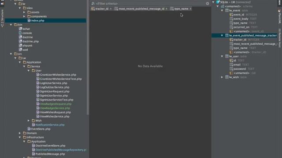282x158 pixels.
Task: Open NotificationService.php
Action: tap(50, 125)
